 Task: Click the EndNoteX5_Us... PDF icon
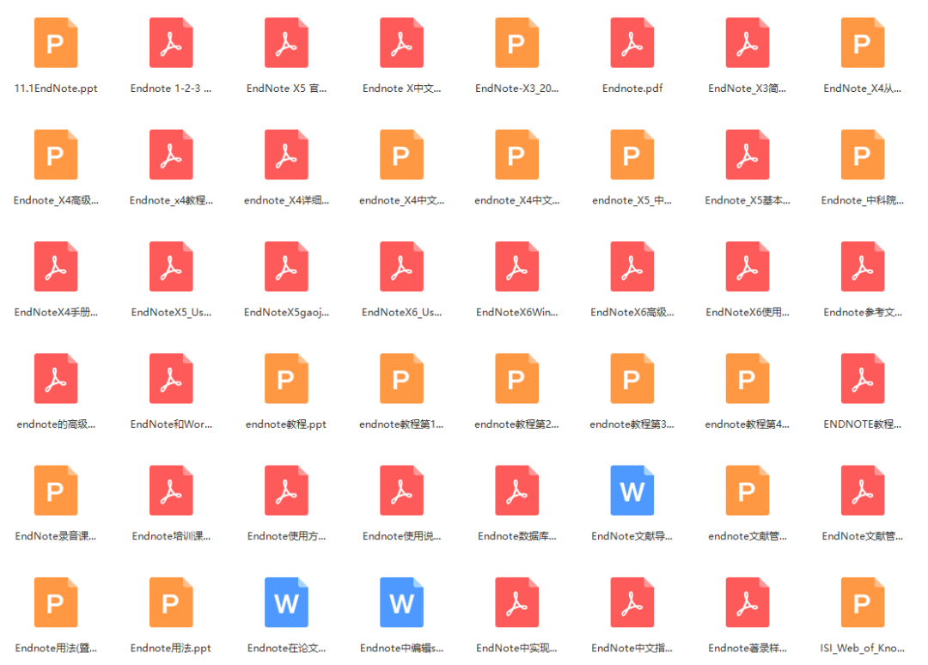point(171,266)
